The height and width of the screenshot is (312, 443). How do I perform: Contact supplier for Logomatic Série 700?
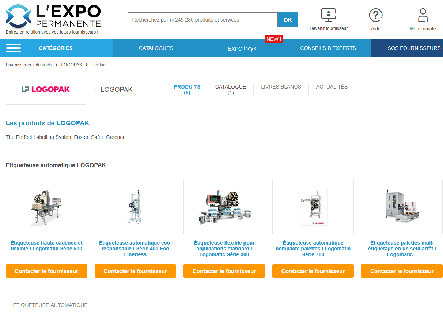point(313,271)
